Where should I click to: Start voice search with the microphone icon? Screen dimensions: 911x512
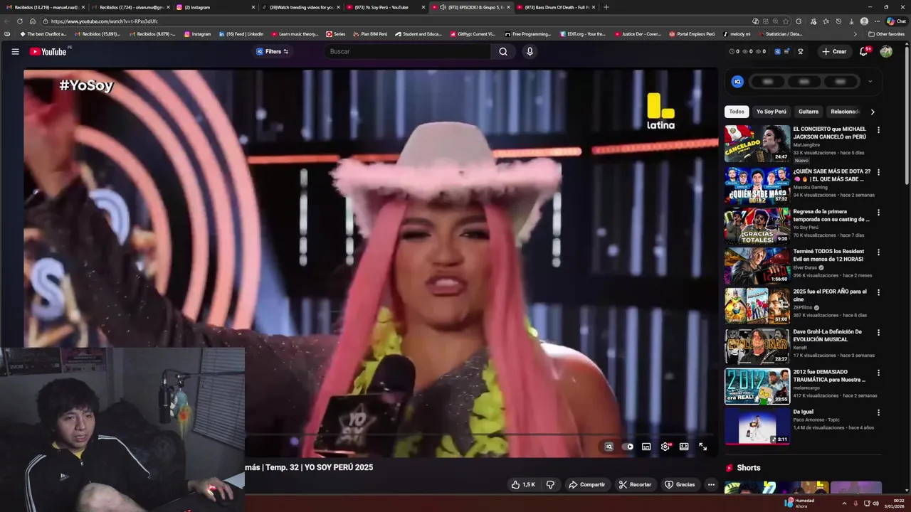[530, 51]
